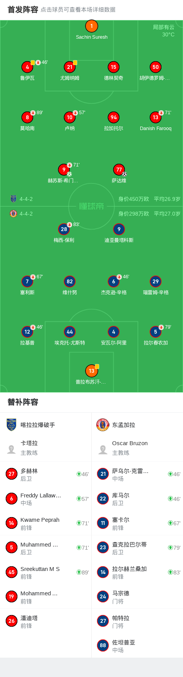The width and height of the screenshot is (183, 677).
Task: Select substitute 多赫林 number 27 row
Action: click(x=46, y=474)
